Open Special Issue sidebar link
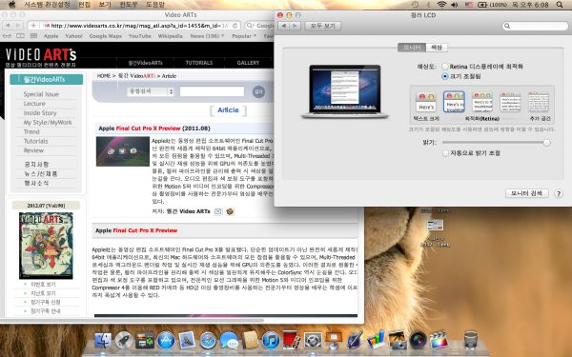The width and height of the screenshot is (572, 357). click(41, 94)
